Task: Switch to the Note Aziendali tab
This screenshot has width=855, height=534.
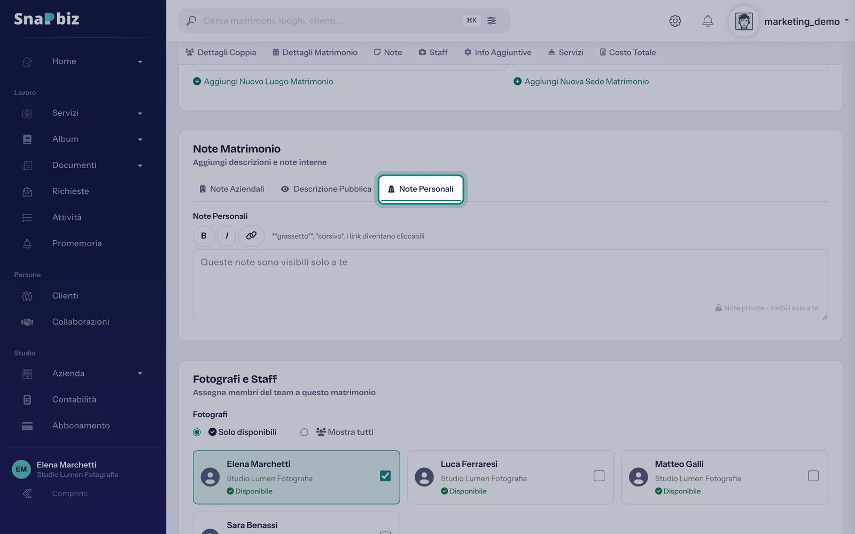Action: click(x=231, y=189)
